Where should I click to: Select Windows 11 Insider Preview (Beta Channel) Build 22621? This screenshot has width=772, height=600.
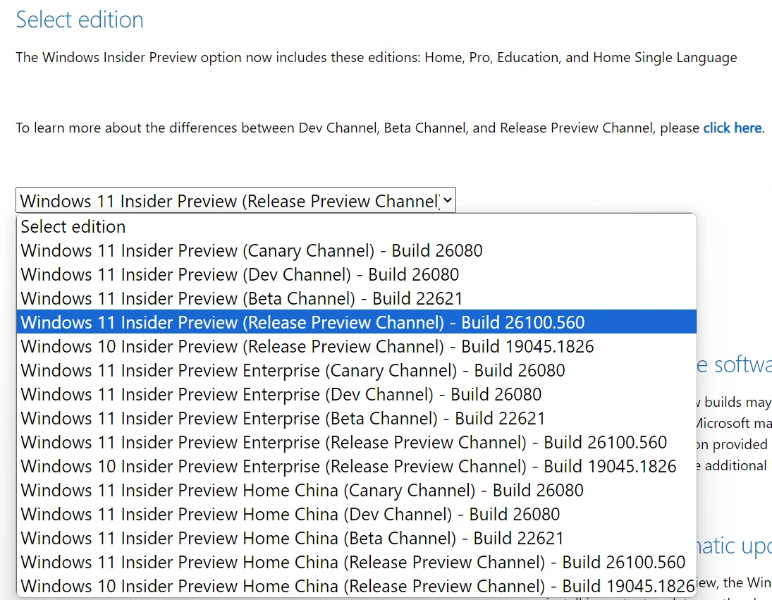tap(357, 298)
